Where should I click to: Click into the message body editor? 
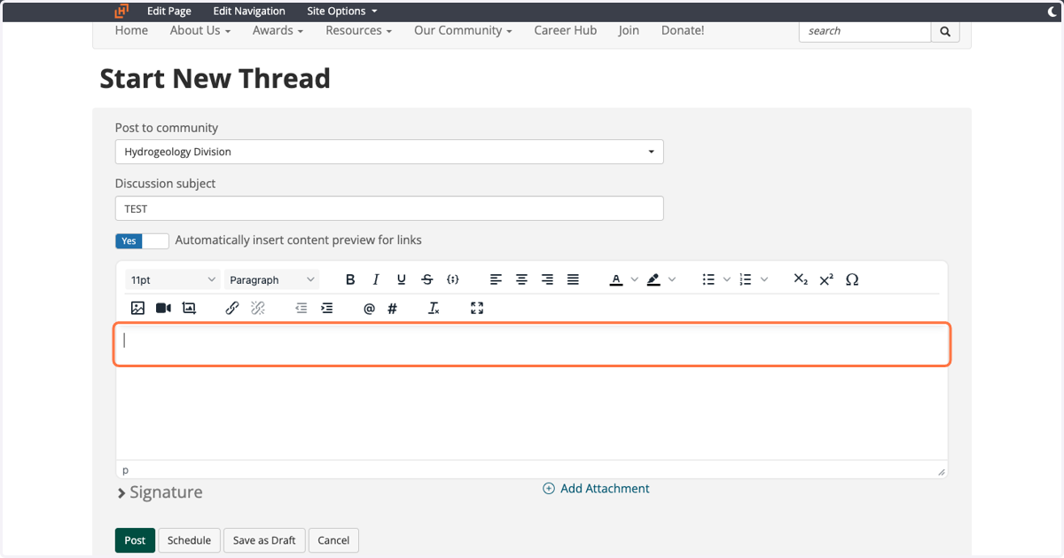pyautogui.click(x=532, y=390)
